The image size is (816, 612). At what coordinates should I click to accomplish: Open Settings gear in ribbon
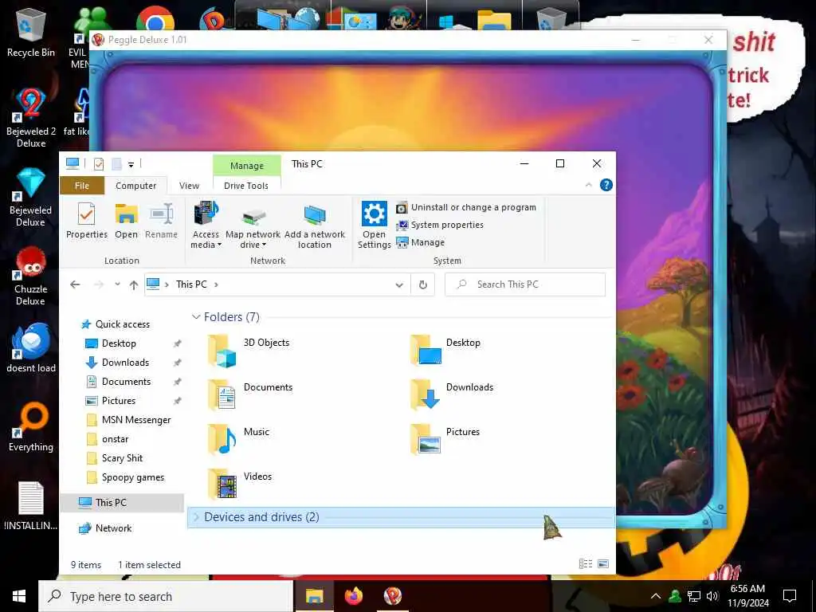(375, 225)
